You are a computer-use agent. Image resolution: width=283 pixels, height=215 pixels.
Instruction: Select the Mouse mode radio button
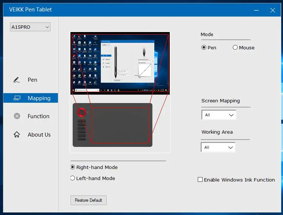click(235, 47)
